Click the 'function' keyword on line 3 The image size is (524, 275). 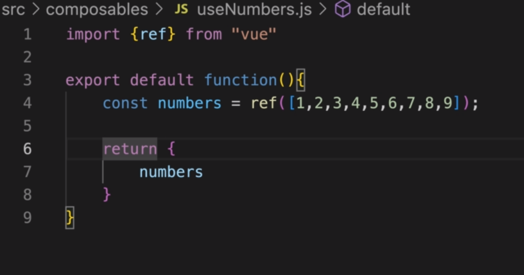click(x=240, y=80)
